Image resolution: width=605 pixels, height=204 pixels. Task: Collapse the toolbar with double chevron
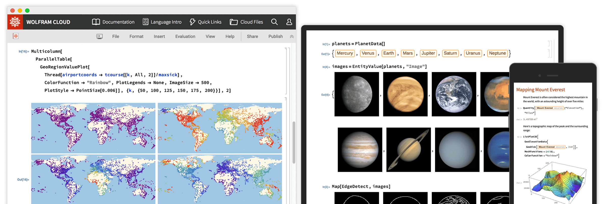[x=292, y=37]
